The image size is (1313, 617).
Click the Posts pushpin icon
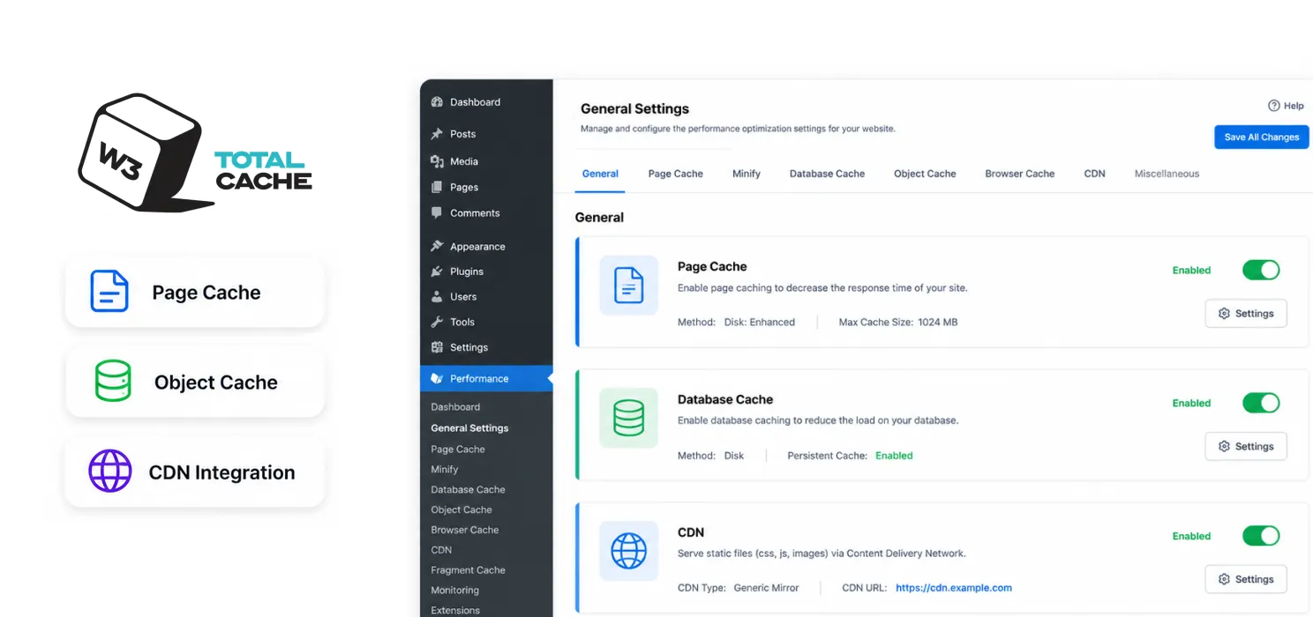[437, 134]
